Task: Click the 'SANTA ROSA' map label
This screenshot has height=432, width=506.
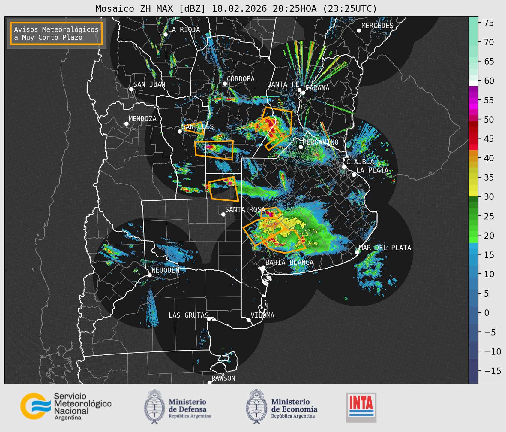Action: (x=245, y=209)
